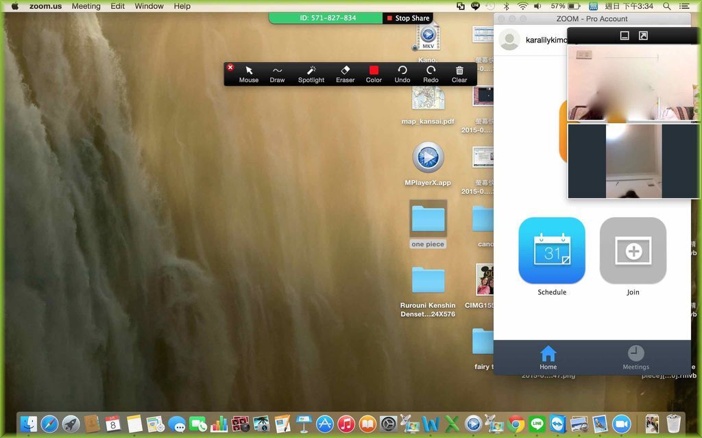Open Numbers from the Dock
The width and height of the screenshot is (702, 438).
[x=219, y=423]
